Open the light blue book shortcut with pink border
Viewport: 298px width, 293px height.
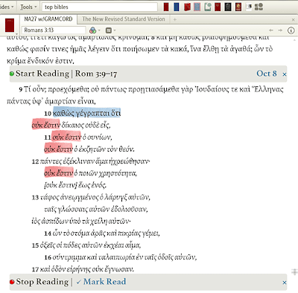(x=197, y=7)
